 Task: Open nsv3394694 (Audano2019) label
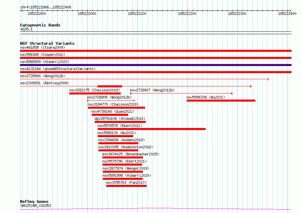[121, 140]
